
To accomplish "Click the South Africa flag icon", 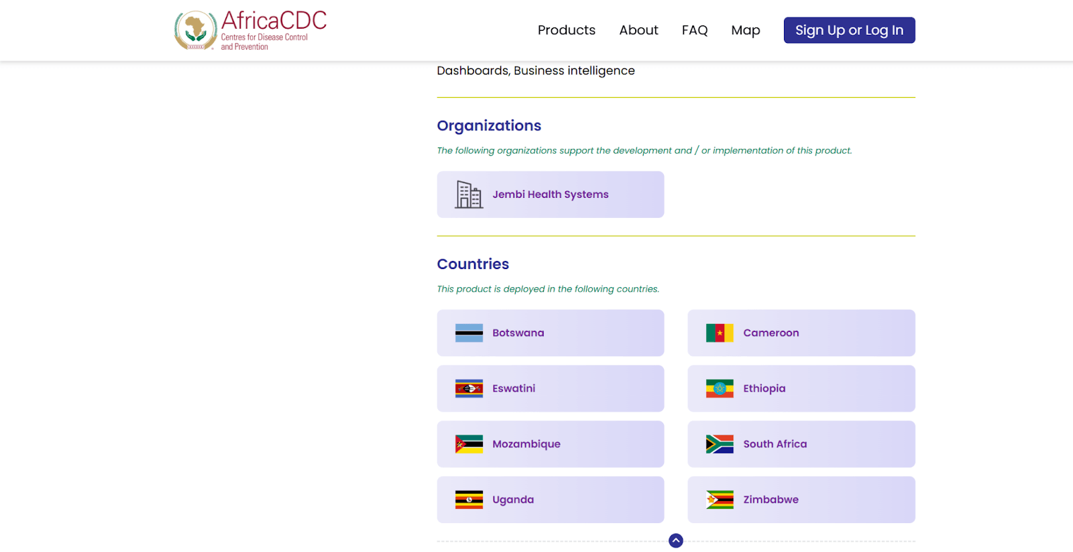I will [x=720, y=444].
